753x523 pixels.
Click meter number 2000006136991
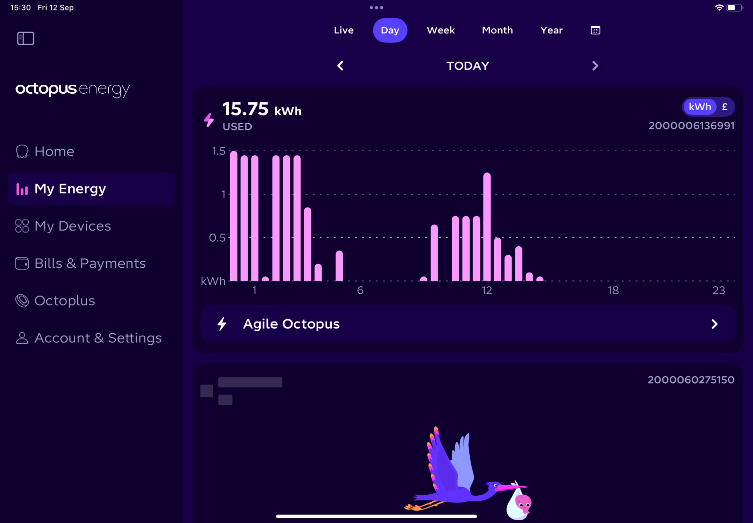pyautogui.click(x=691, y=126)
